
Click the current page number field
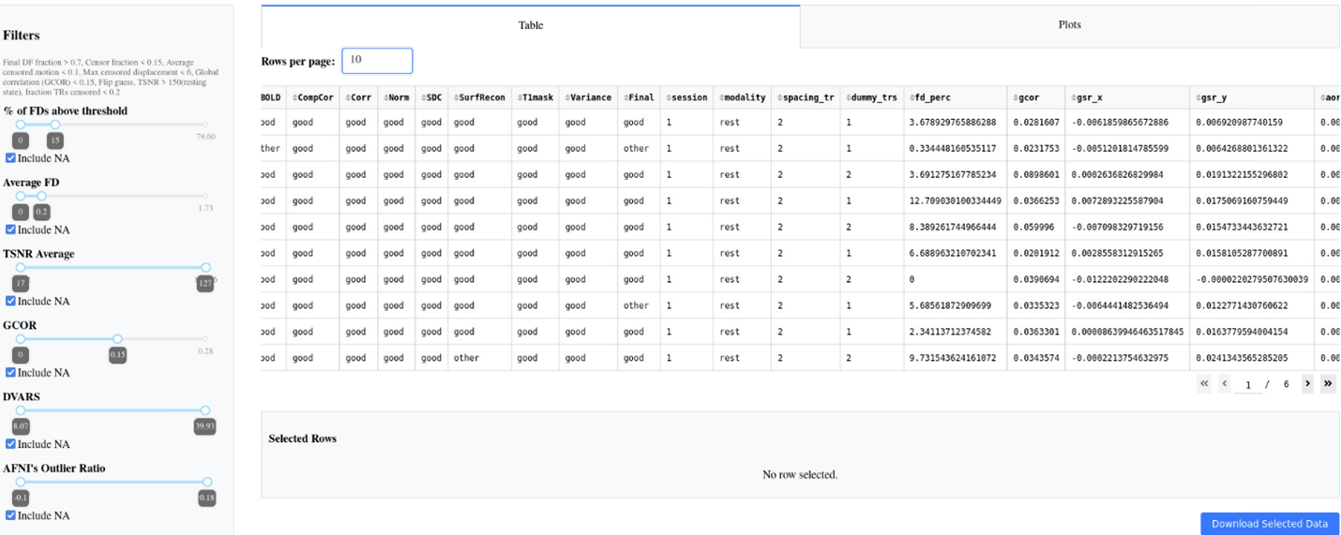[x=1248, y=384]
